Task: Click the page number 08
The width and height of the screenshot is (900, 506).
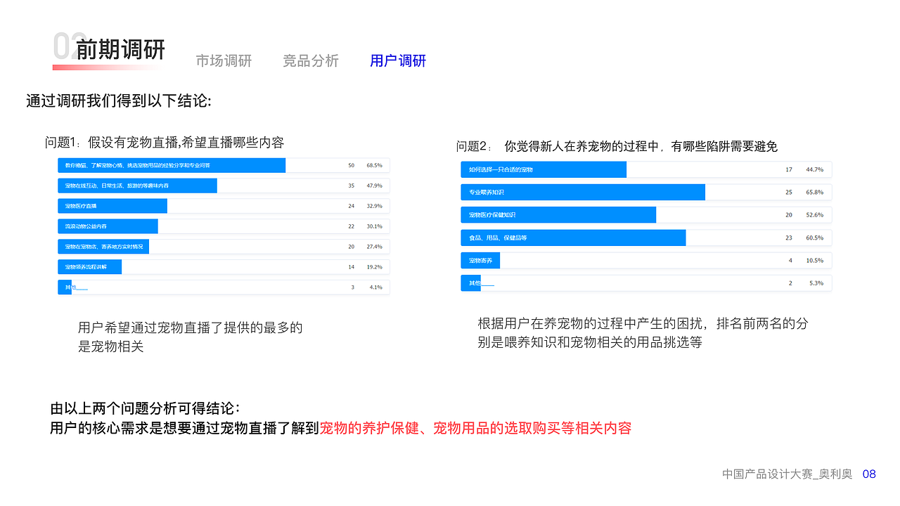Action: tap(869, 474)
